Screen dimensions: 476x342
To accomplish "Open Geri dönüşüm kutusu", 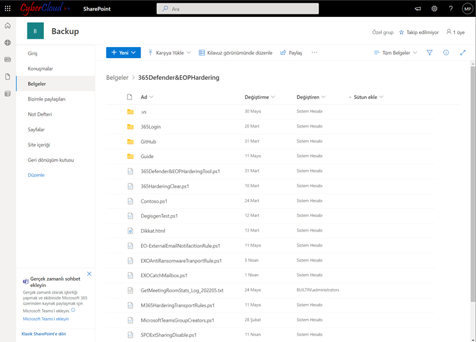I will coord(51,160).
